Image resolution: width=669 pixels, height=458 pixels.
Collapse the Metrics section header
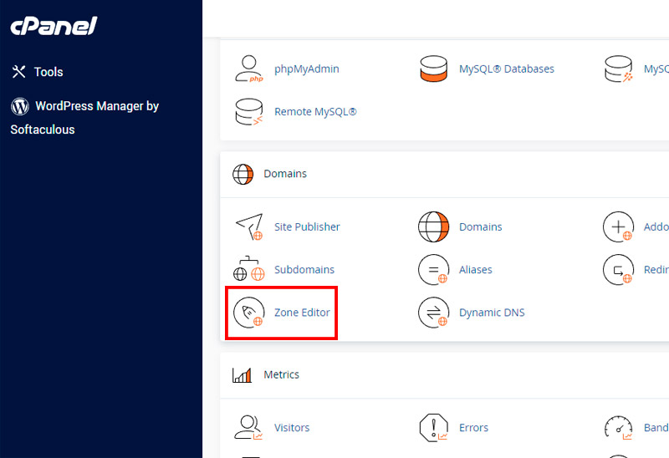pyautogui.click(x=444, y=375)
